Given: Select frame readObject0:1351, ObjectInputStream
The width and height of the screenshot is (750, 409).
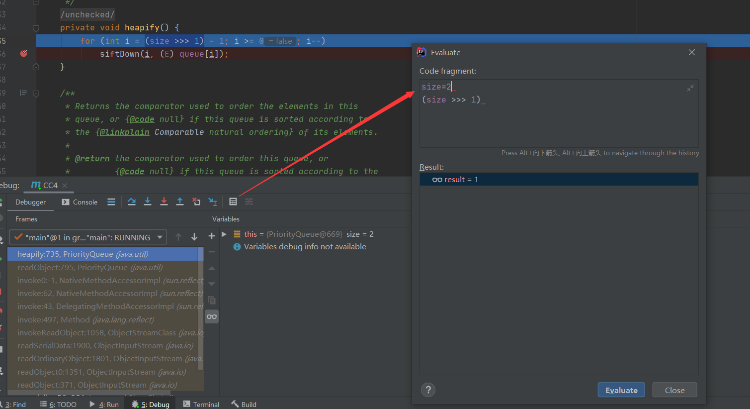Looking at the screenshot, I should [102, 372].
